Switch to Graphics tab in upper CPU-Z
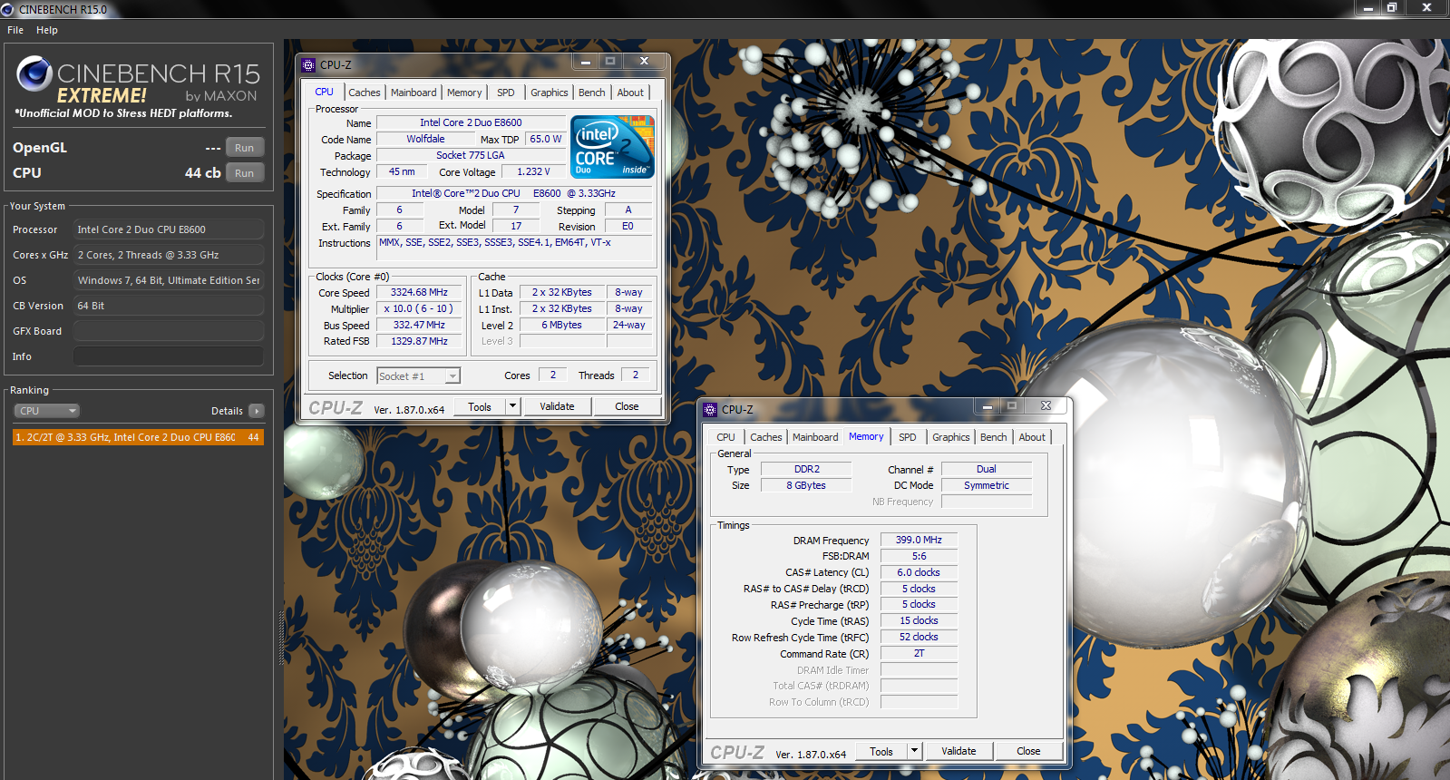The width and height of the screenshot is (1450, 780). coord(550,93)
